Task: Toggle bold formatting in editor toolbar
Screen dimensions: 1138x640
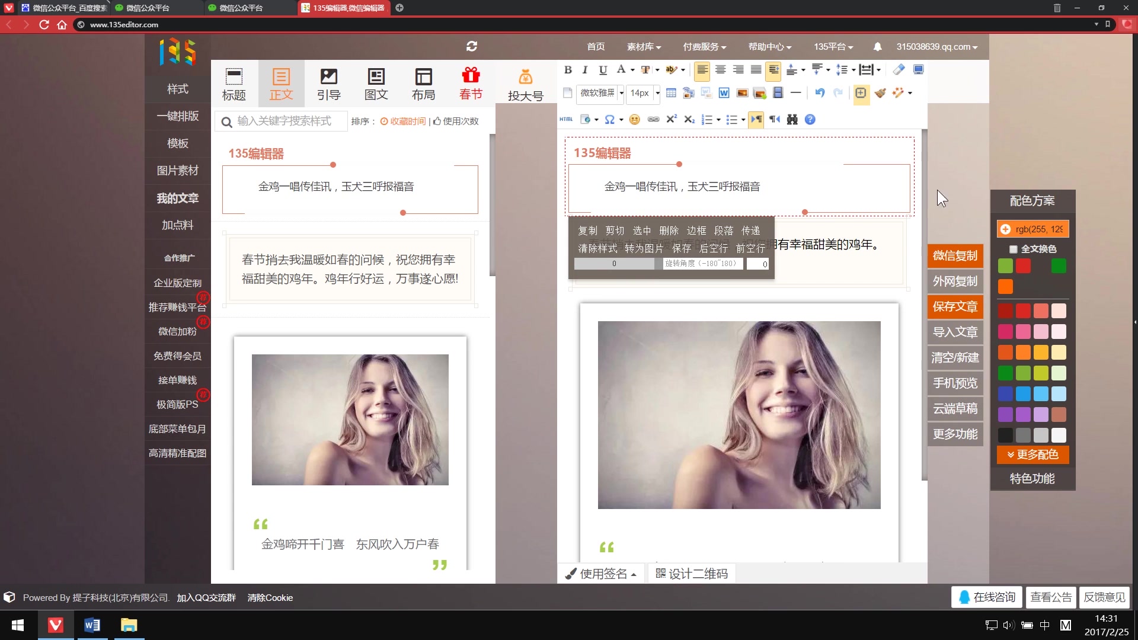Action: tap(568, 70)
